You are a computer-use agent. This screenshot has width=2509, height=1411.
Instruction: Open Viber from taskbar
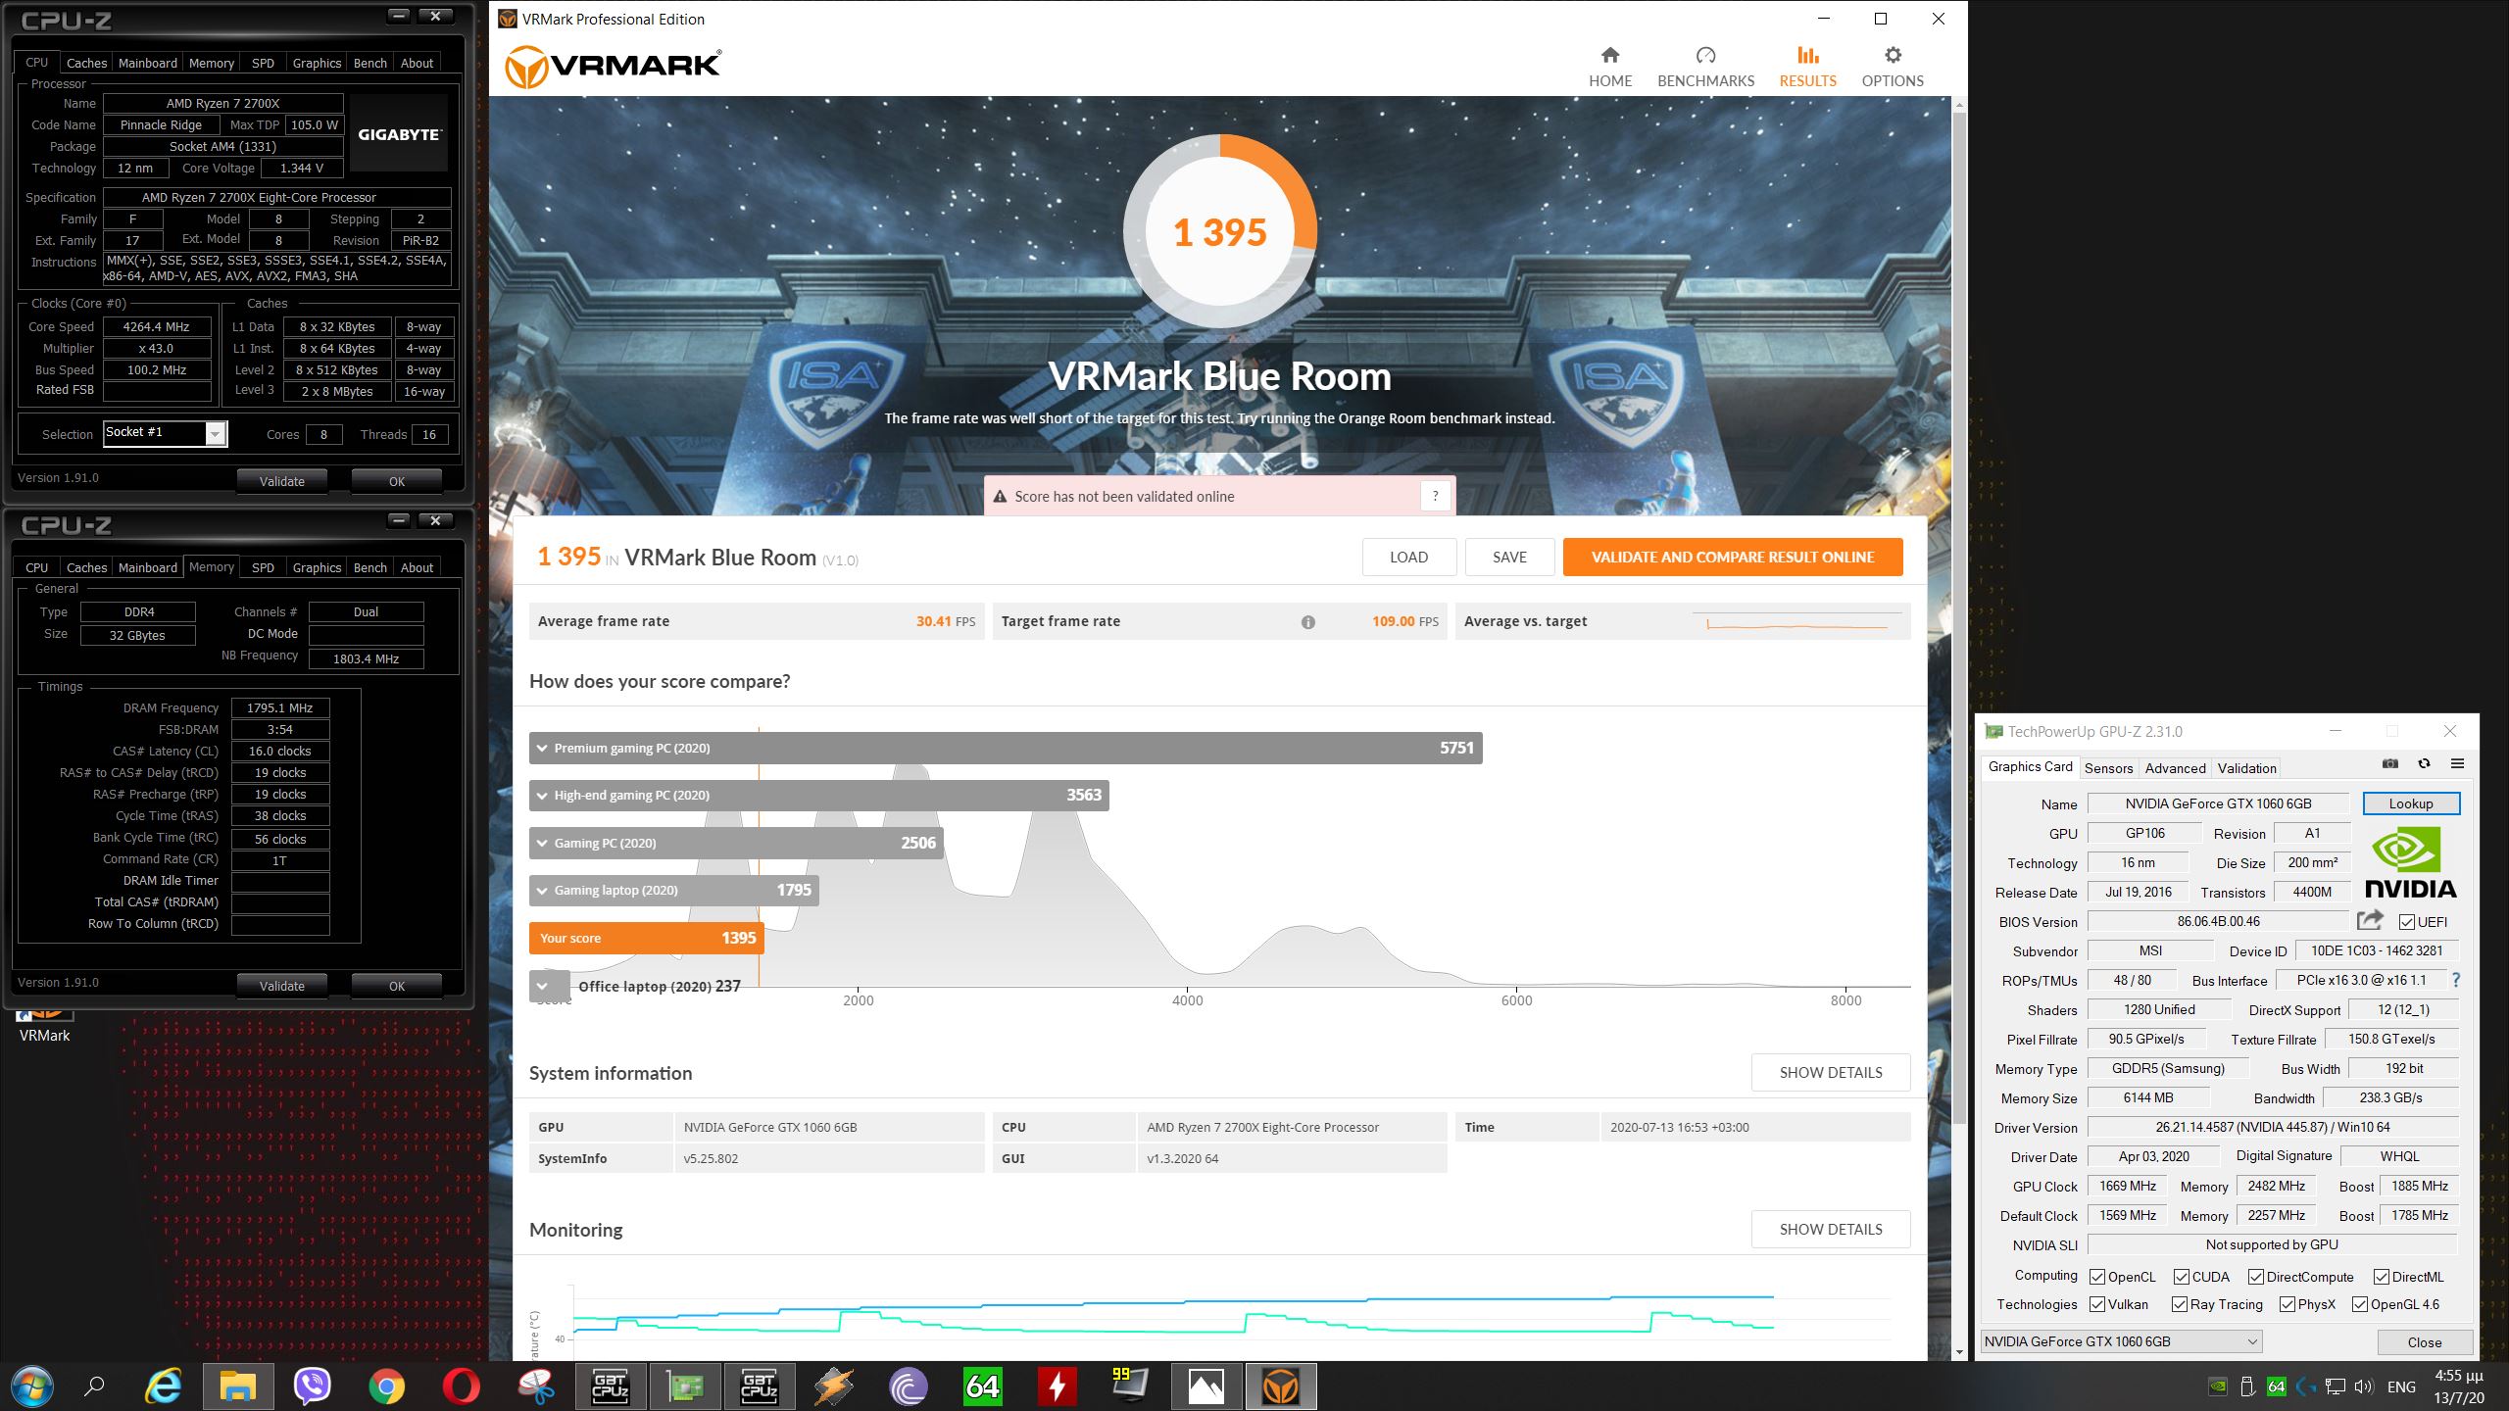tap(313, 1386)
